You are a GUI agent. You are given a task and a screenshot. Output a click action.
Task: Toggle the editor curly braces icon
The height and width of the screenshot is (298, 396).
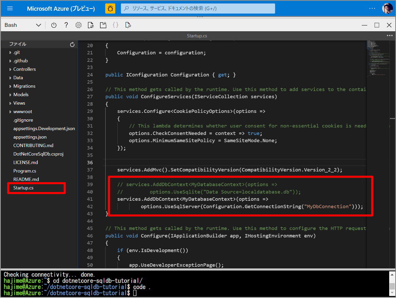[116, 25]
